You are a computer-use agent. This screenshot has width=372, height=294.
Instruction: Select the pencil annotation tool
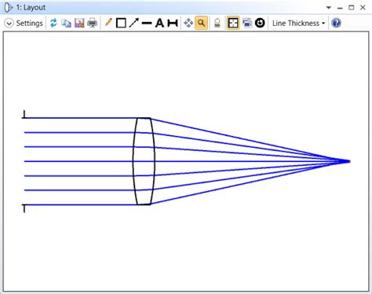pos(108,23)
